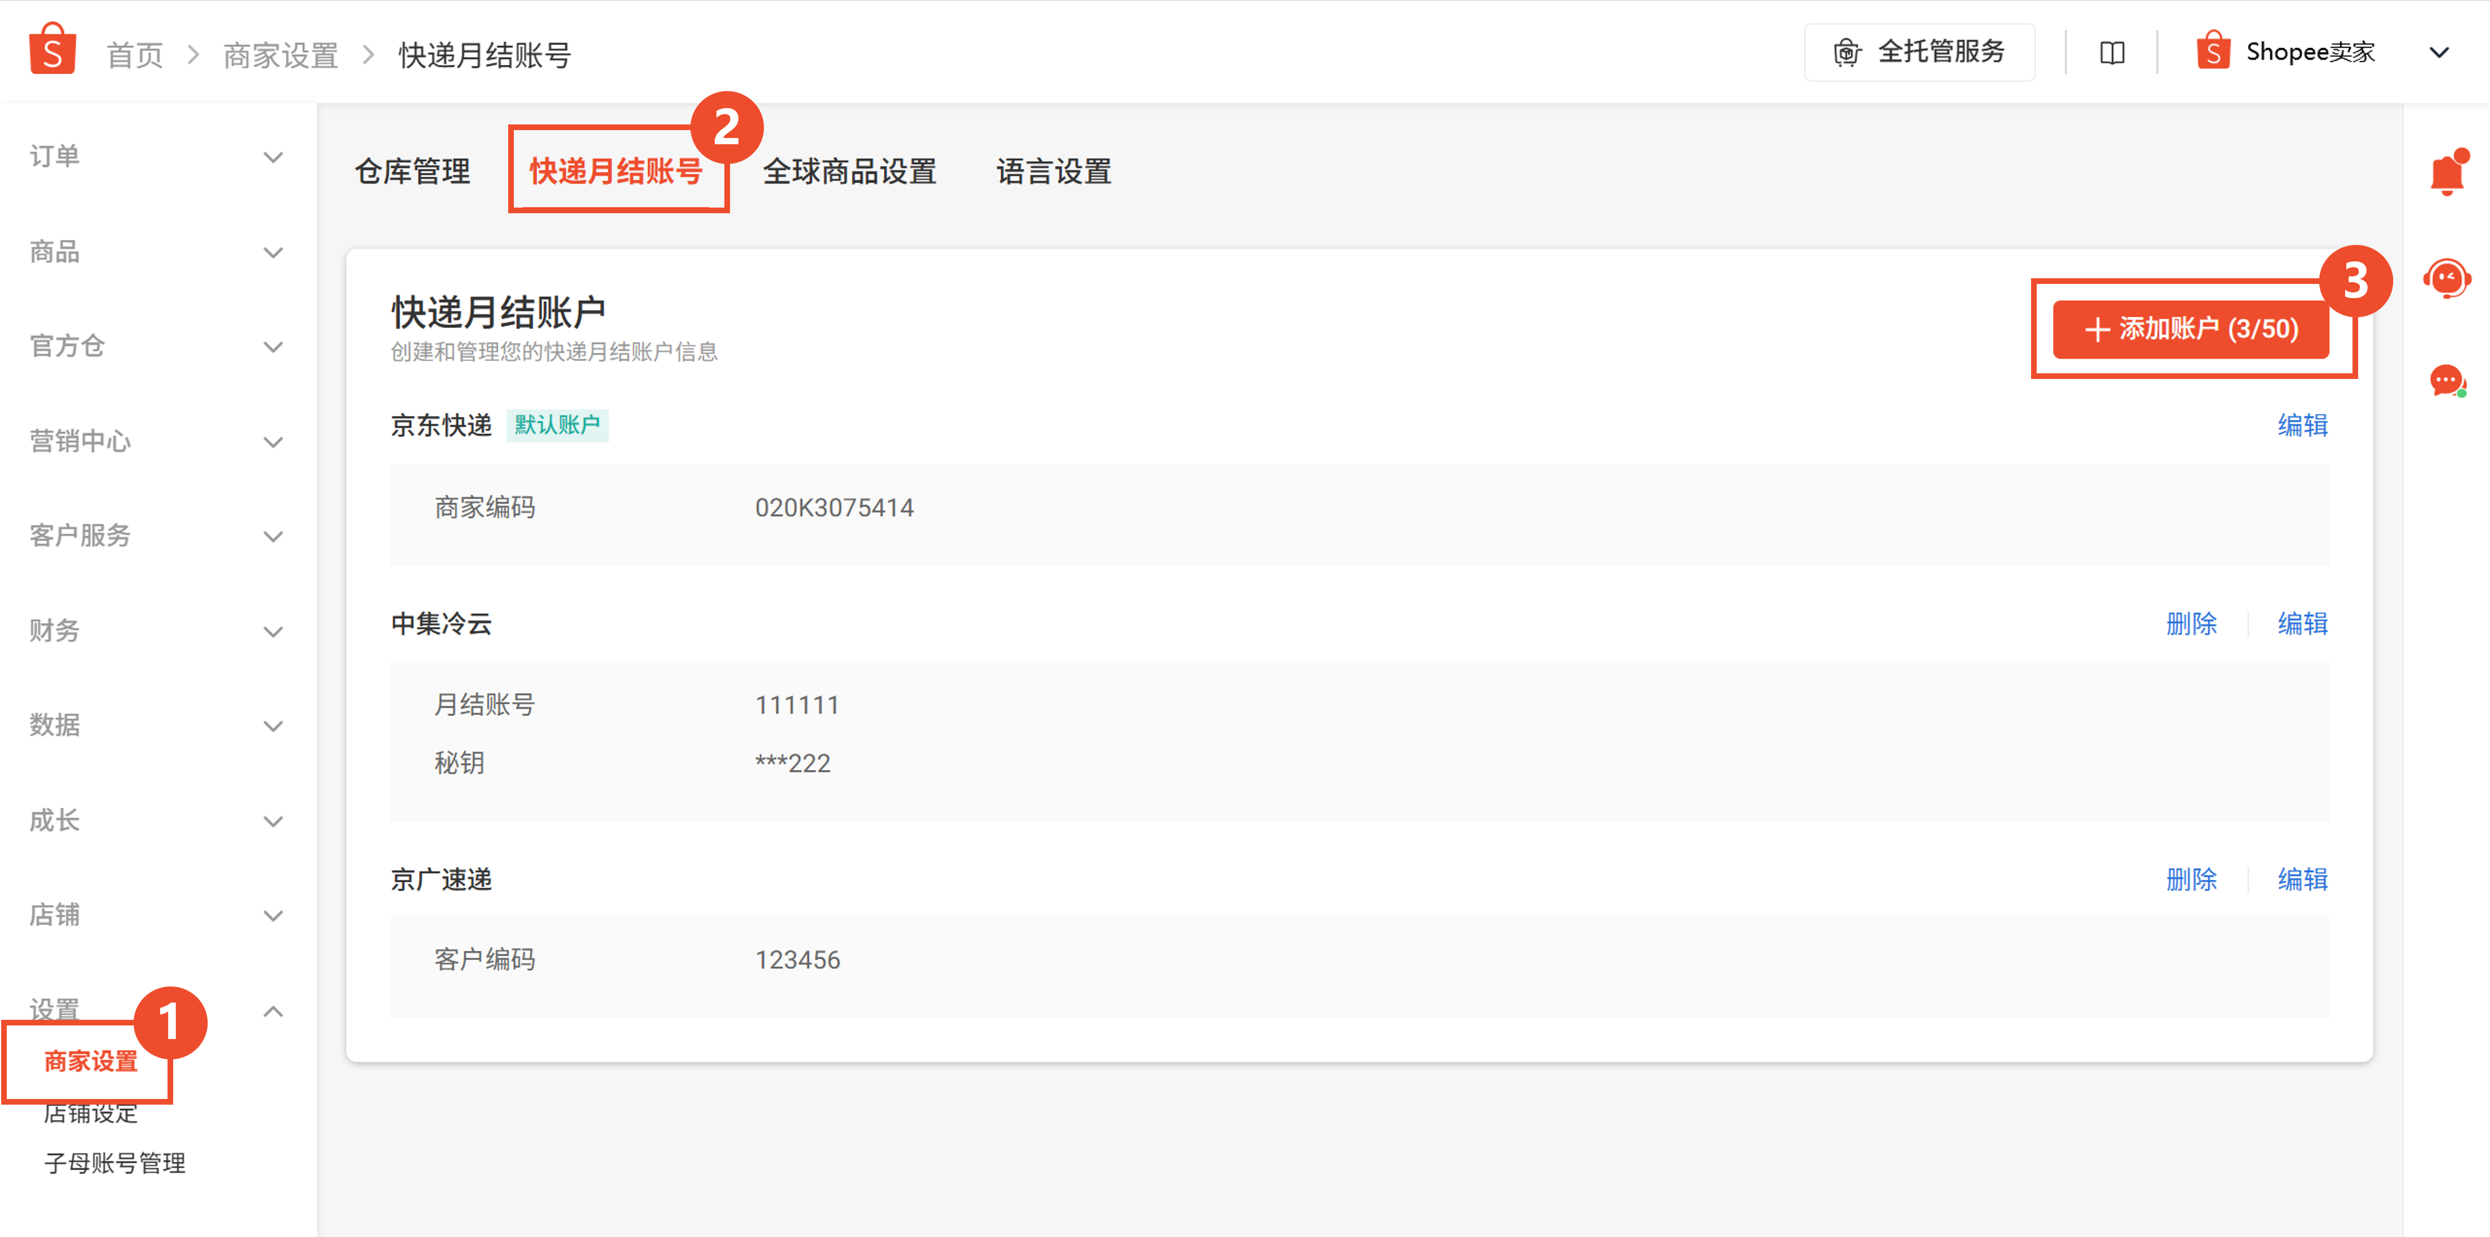
Task: Expand the Shopee卖家 account dropdown arrow
Action: tap(2439, 52)
